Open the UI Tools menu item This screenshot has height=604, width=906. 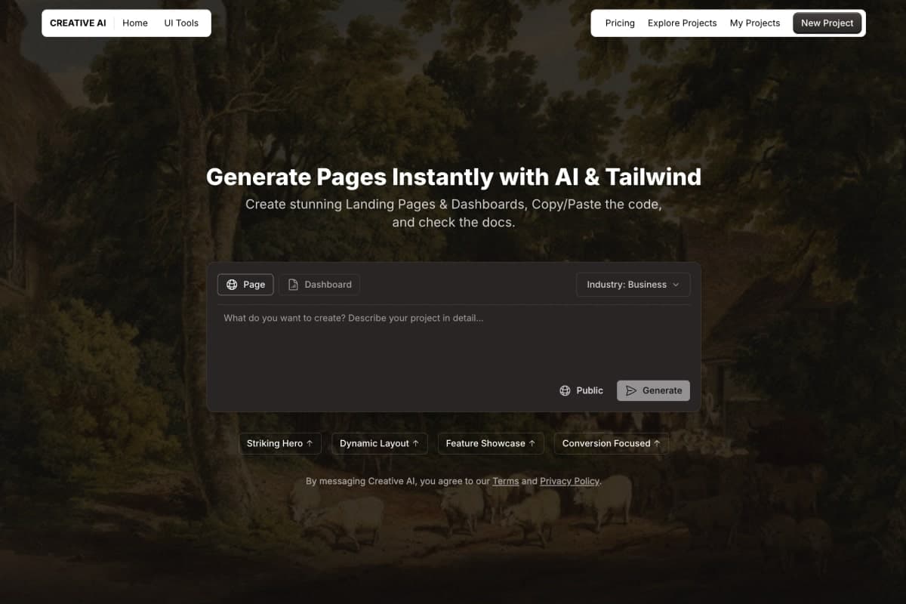[181, 23]
